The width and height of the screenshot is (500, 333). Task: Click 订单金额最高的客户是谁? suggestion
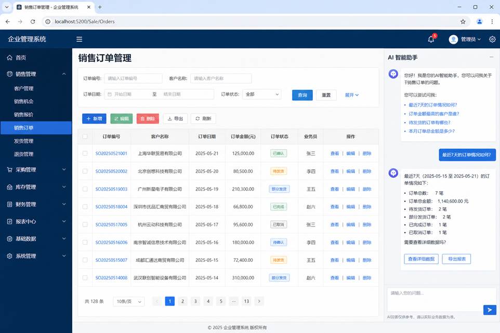(x=433, y=114)
